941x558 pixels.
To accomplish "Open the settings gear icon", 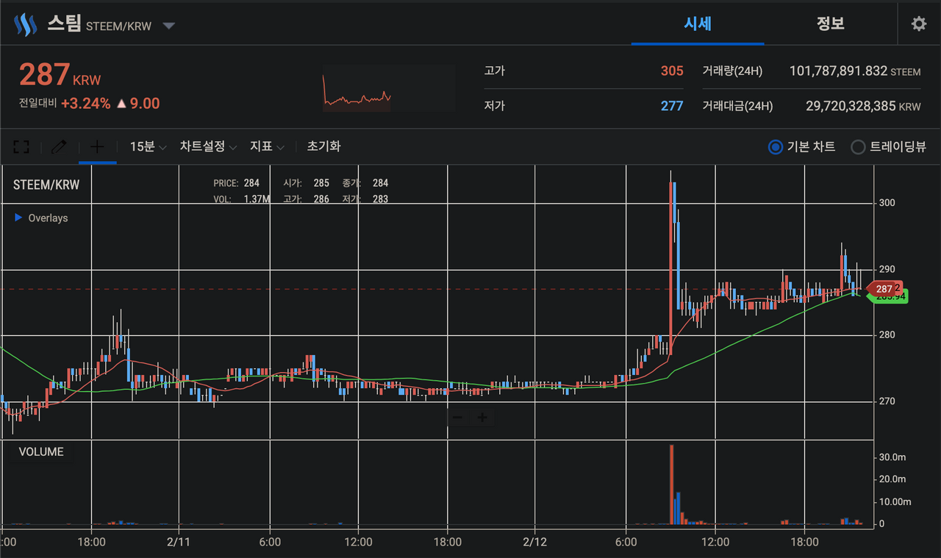I will tap(919, 24).
